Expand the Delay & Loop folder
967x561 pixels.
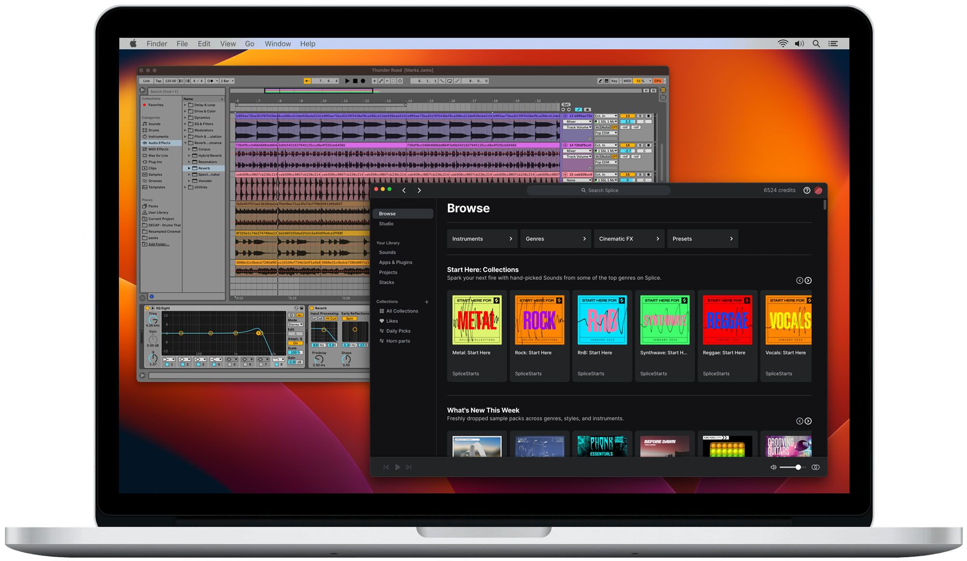pos(185,104)
